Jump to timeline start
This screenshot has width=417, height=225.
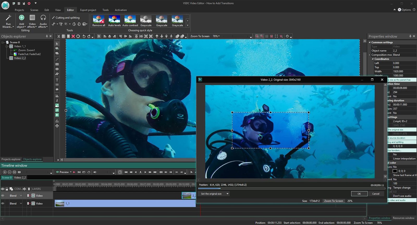pos(126,172)
